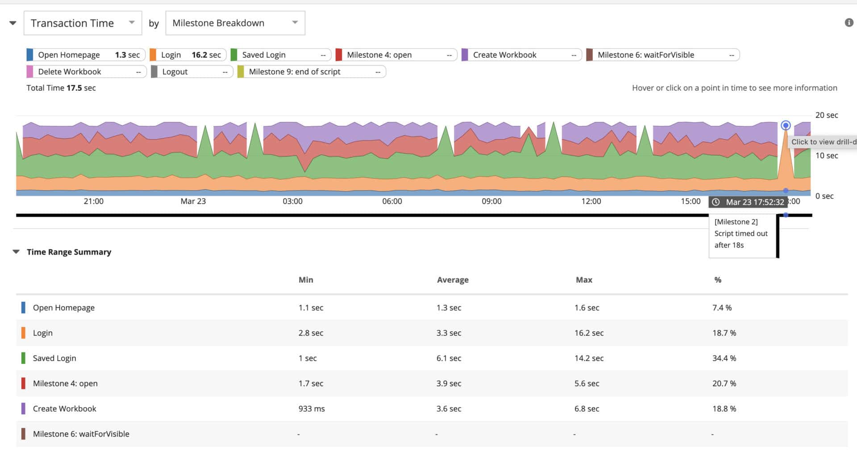Click the Script timed out error tooltip
Screen dimensions: 857x450
coord(742,234)
